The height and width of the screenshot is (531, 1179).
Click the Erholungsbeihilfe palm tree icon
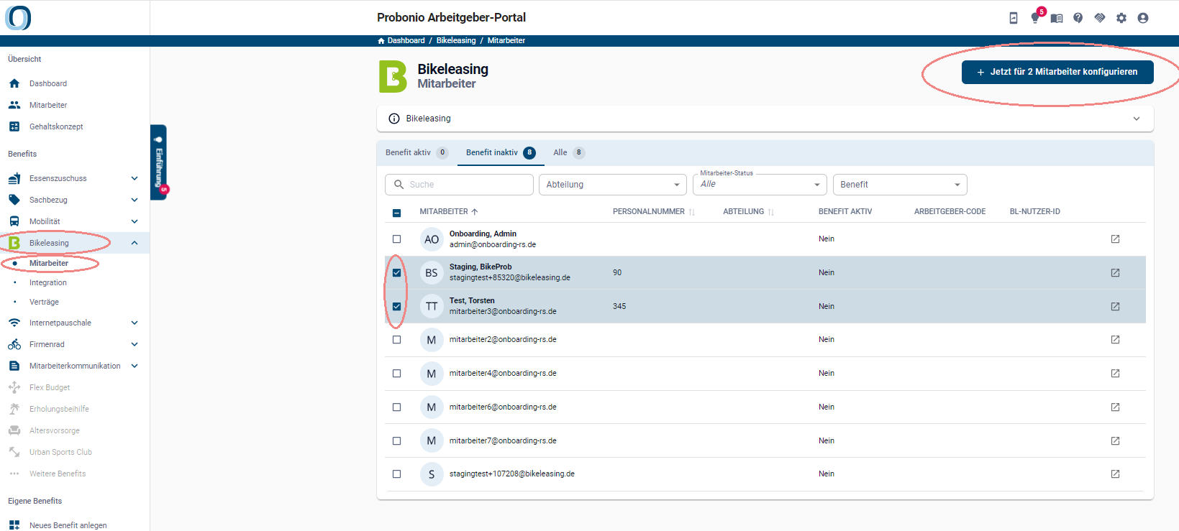point(14,409)
